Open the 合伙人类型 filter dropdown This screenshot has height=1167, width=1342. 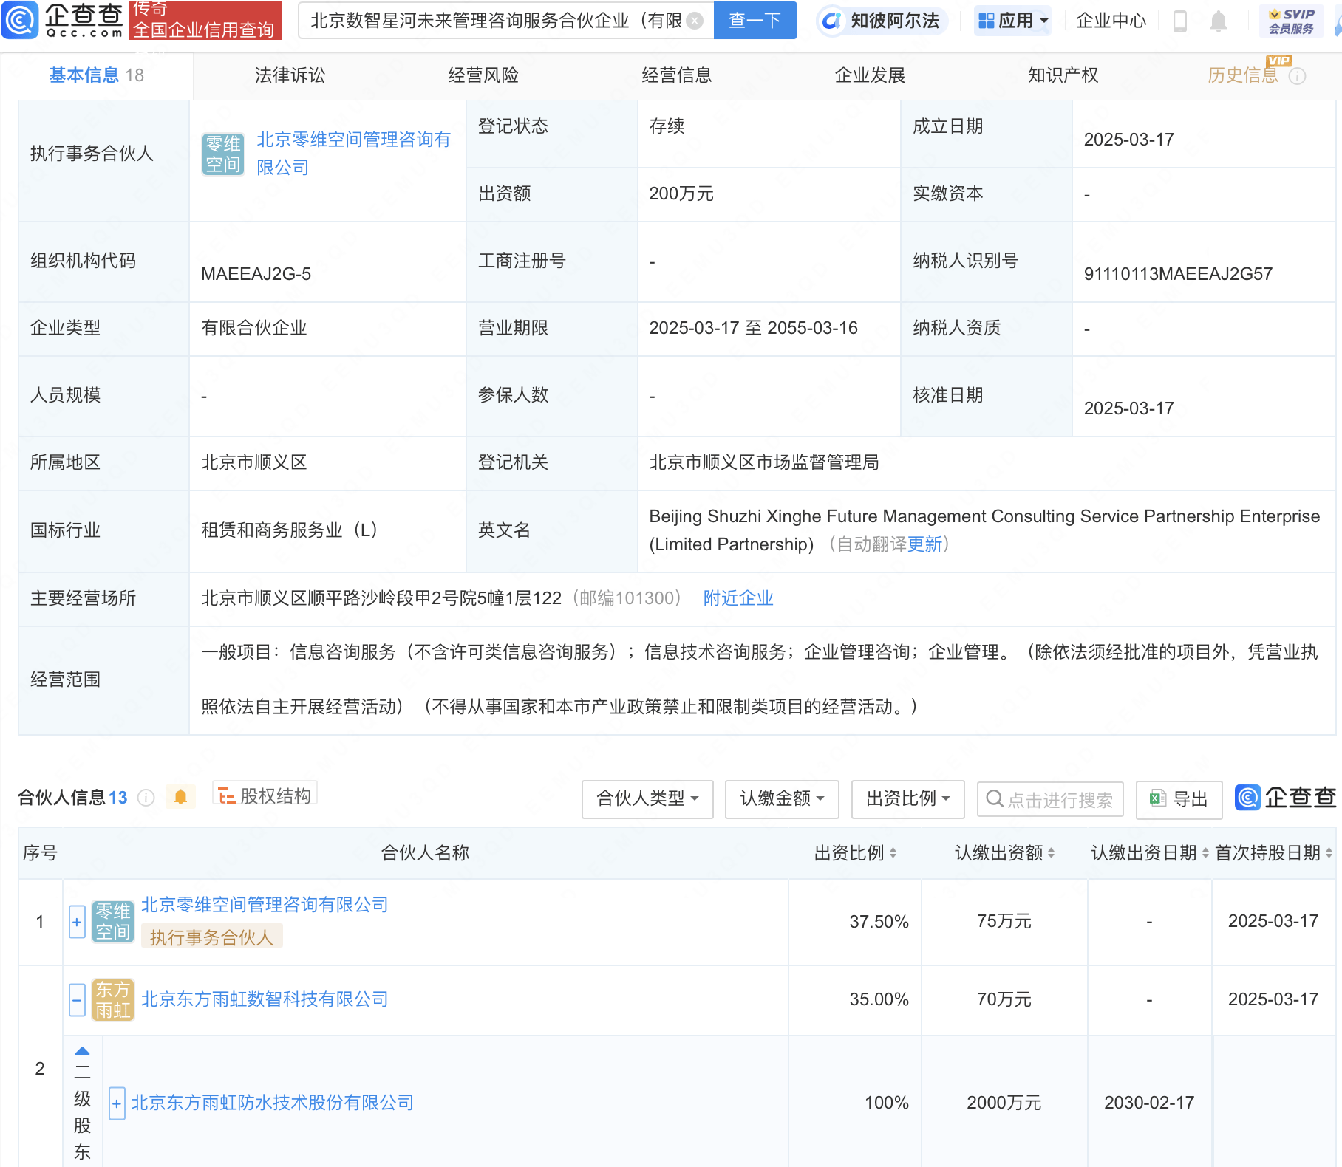click(647, 799)
